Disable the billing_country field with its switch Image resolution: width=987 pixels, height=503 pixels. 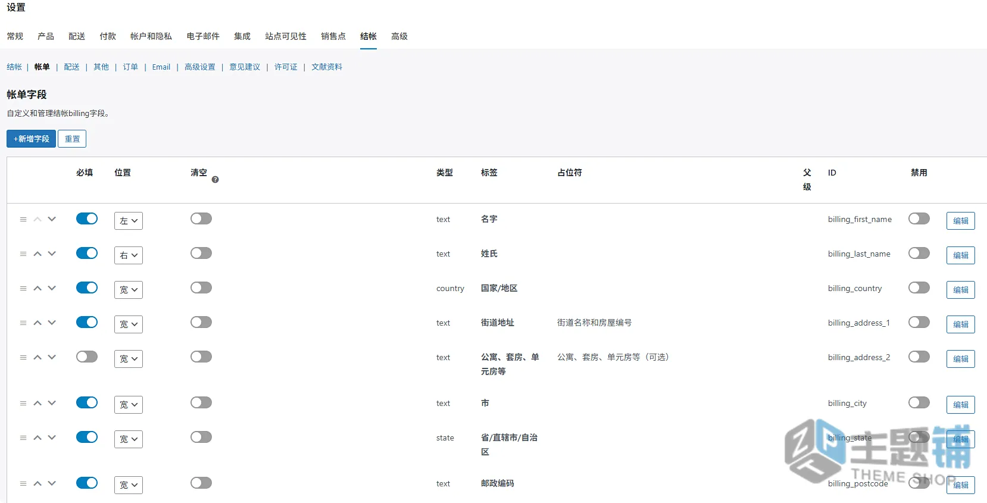click(x=919, y=288)
